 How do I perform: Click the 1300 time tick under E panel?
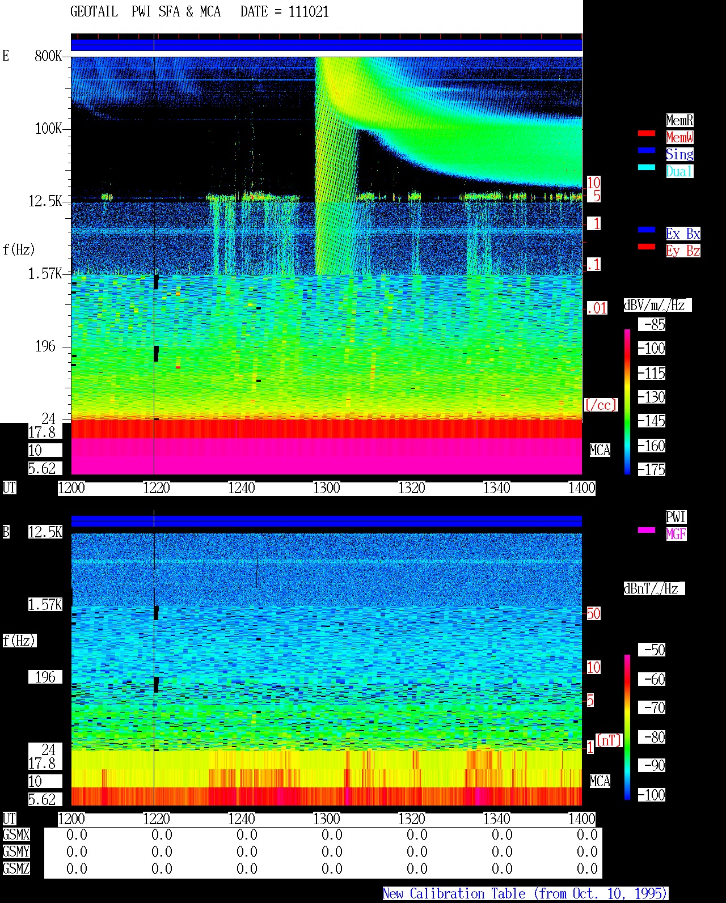327,488
